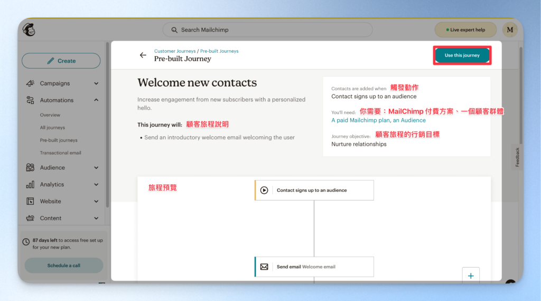Click the plus zoom button on the preview
This screenshot has width=541, height=301.
471,276
